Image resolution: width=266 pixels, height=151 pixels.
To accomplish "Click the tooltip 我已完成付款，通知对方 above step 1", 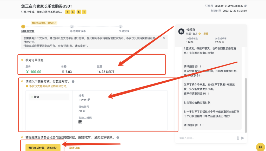I will (44, 23).
